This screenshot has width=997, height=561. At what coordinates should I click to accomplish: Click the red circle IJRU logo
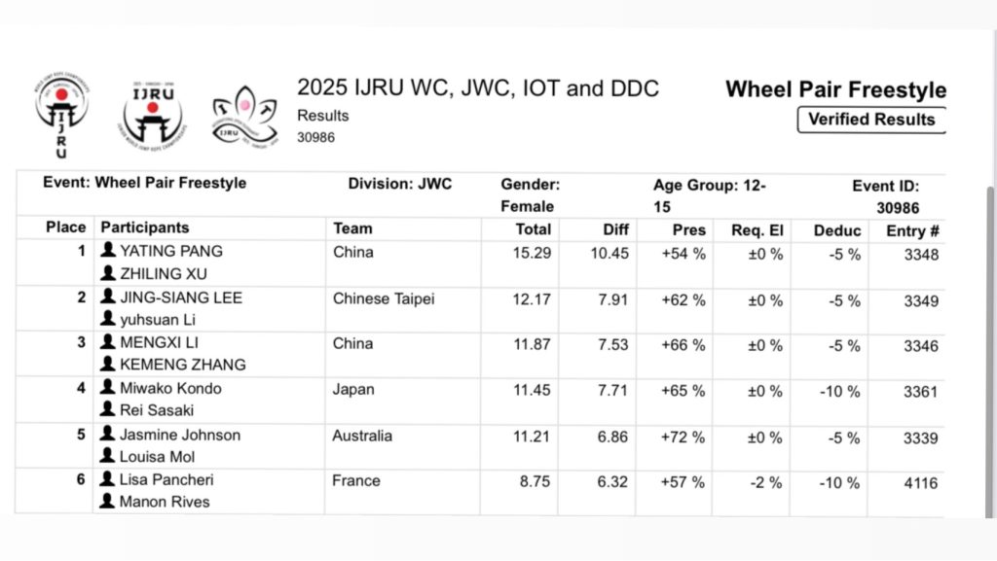pyautogui.click(x=60, y=117)
